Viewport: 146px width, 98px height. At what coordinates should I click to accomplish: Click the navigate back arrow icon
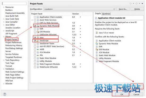(131, 3)
